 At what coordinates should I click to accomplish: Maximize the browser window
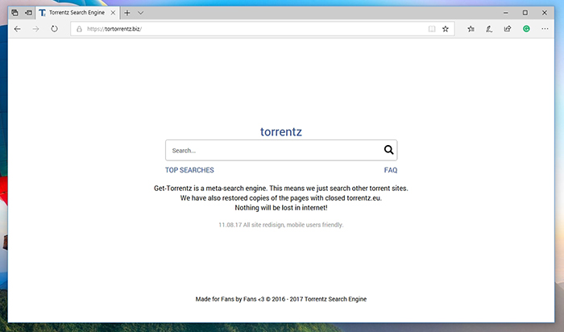(x=525, y=13)
